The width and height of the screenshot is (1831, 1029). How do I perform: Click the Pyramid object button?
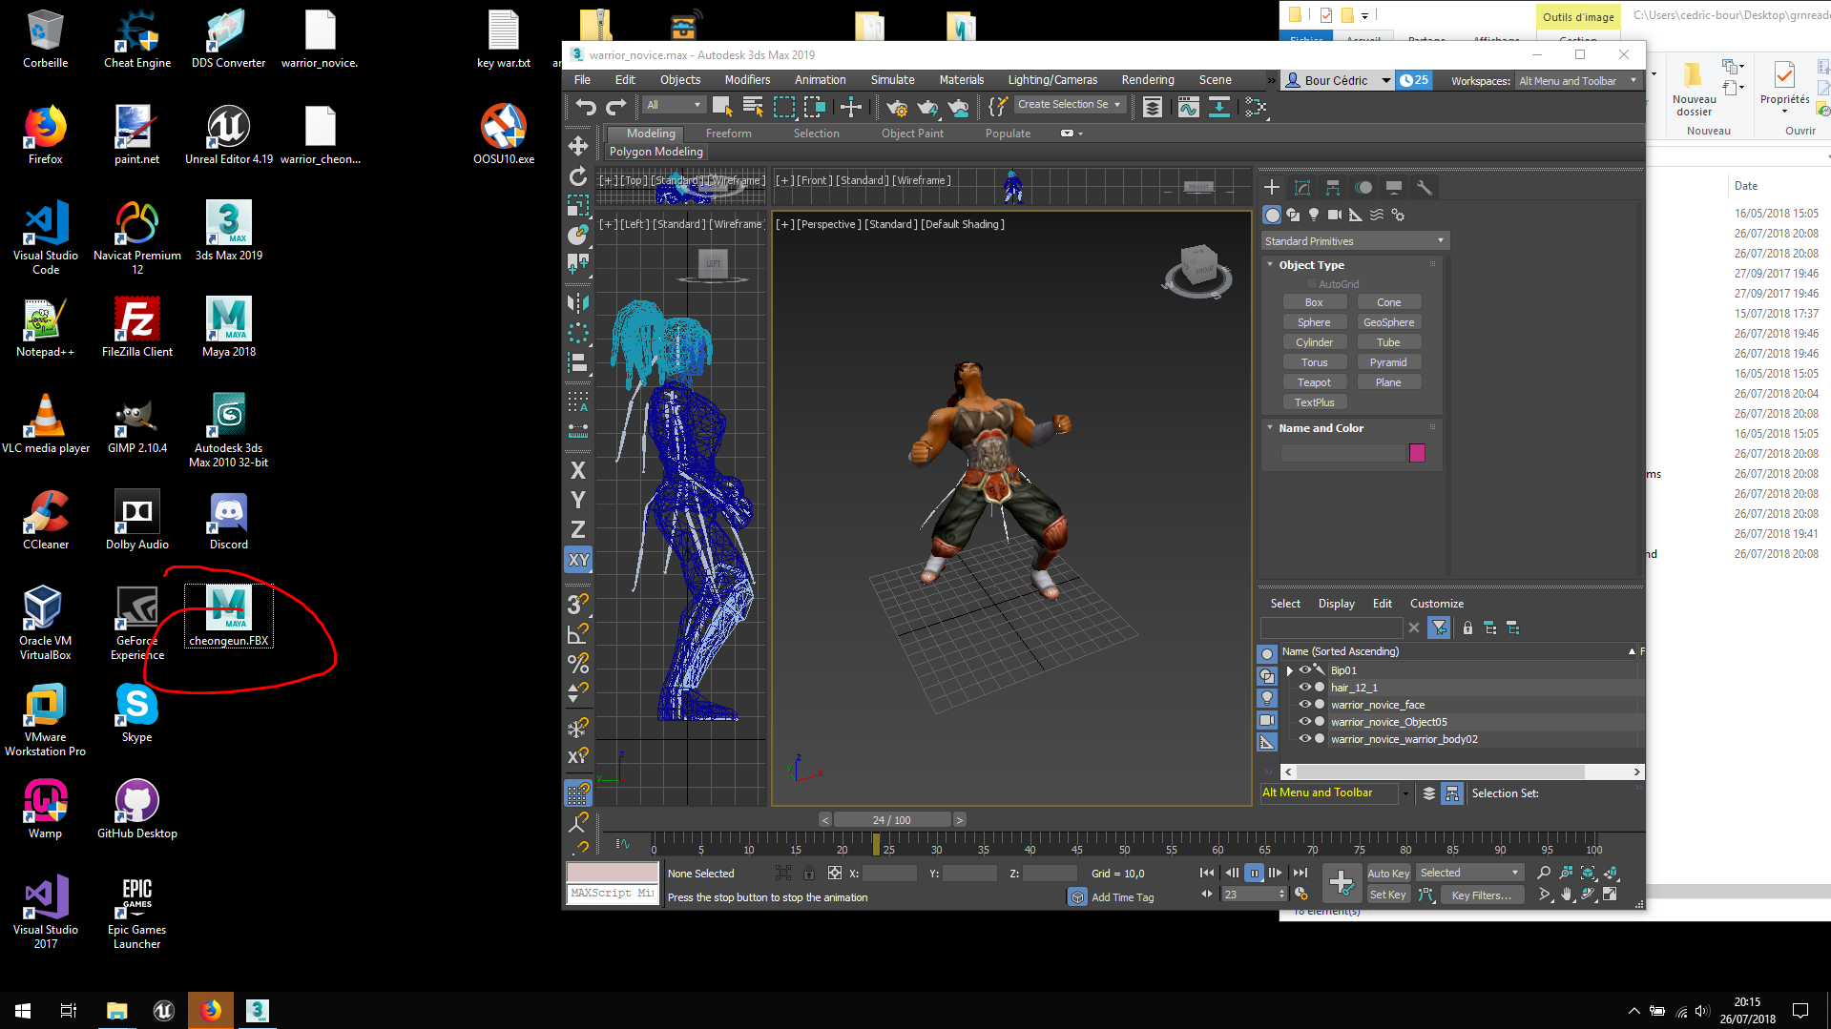point(1388,362)
